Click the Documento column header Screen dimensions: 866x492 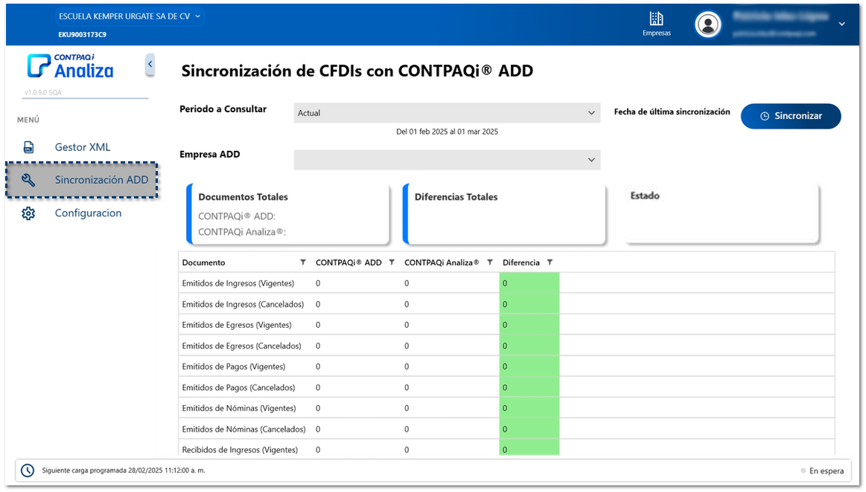(204, 263)
